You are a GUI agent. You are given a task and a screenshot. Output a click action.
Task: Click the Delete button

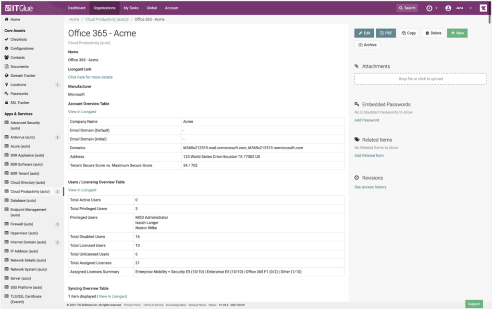[433, 33]
